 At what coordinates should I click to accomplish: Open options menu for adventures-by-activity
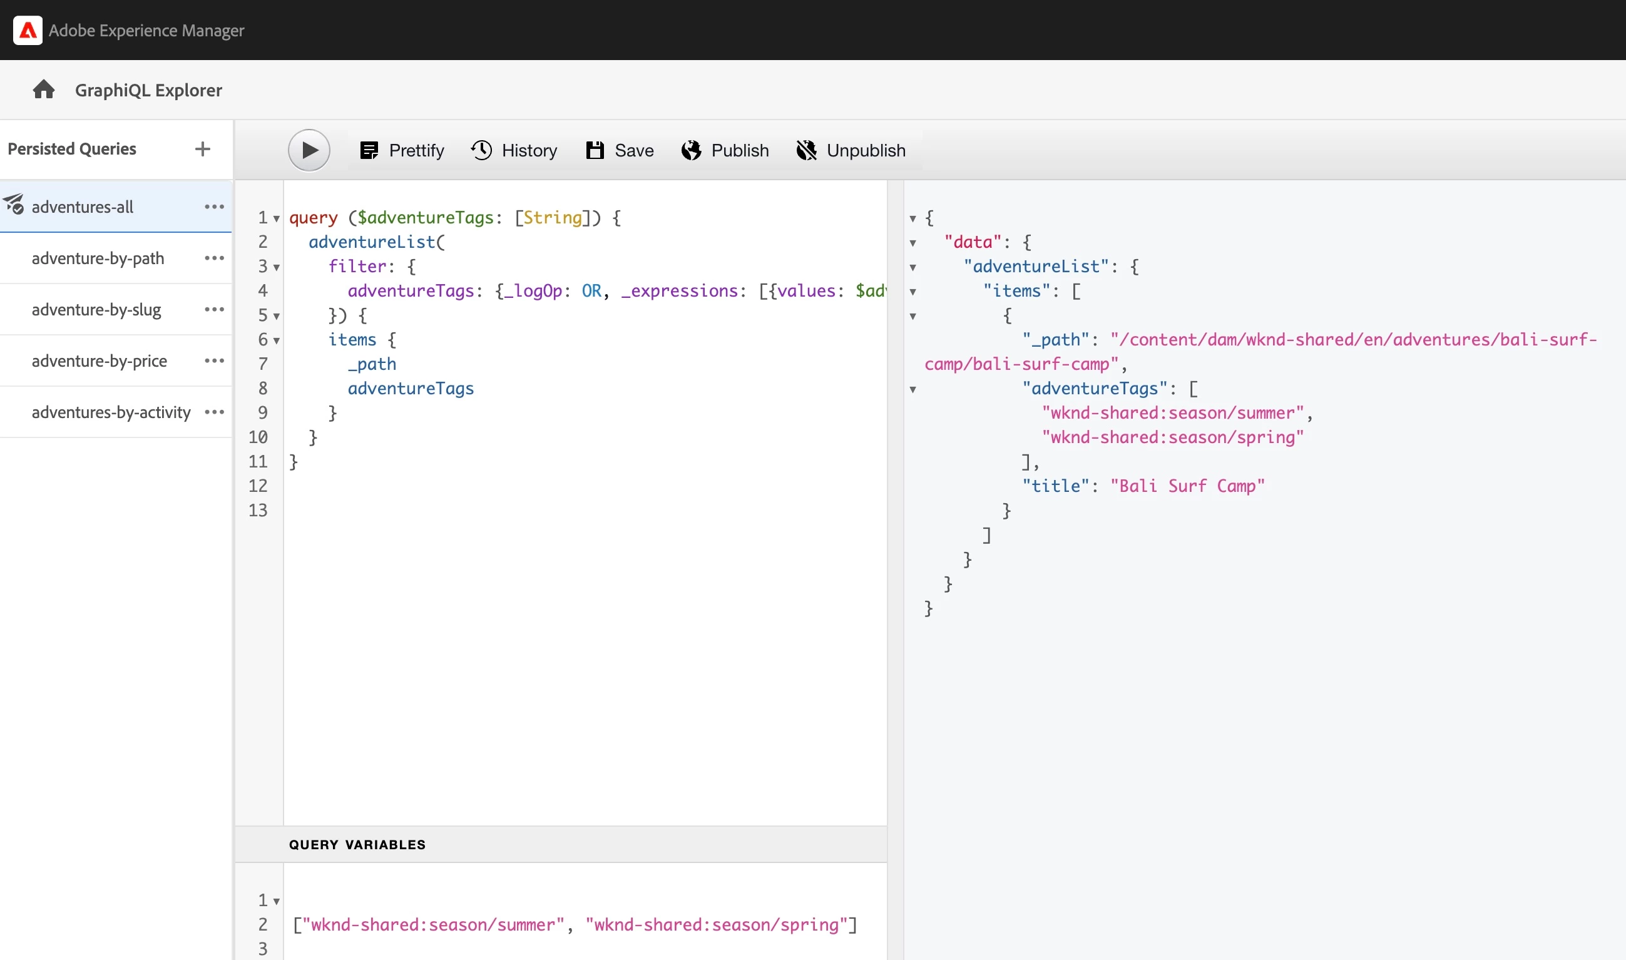click(214, 412)
